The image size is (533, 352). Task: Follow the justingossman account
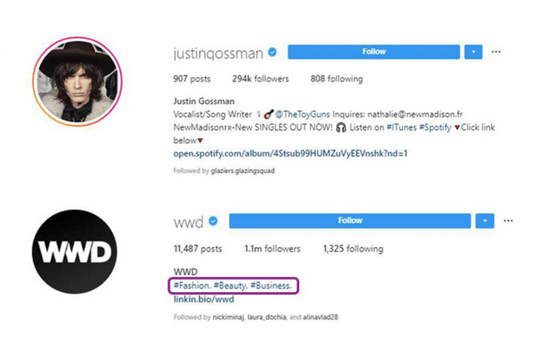(x=374, y=52)
